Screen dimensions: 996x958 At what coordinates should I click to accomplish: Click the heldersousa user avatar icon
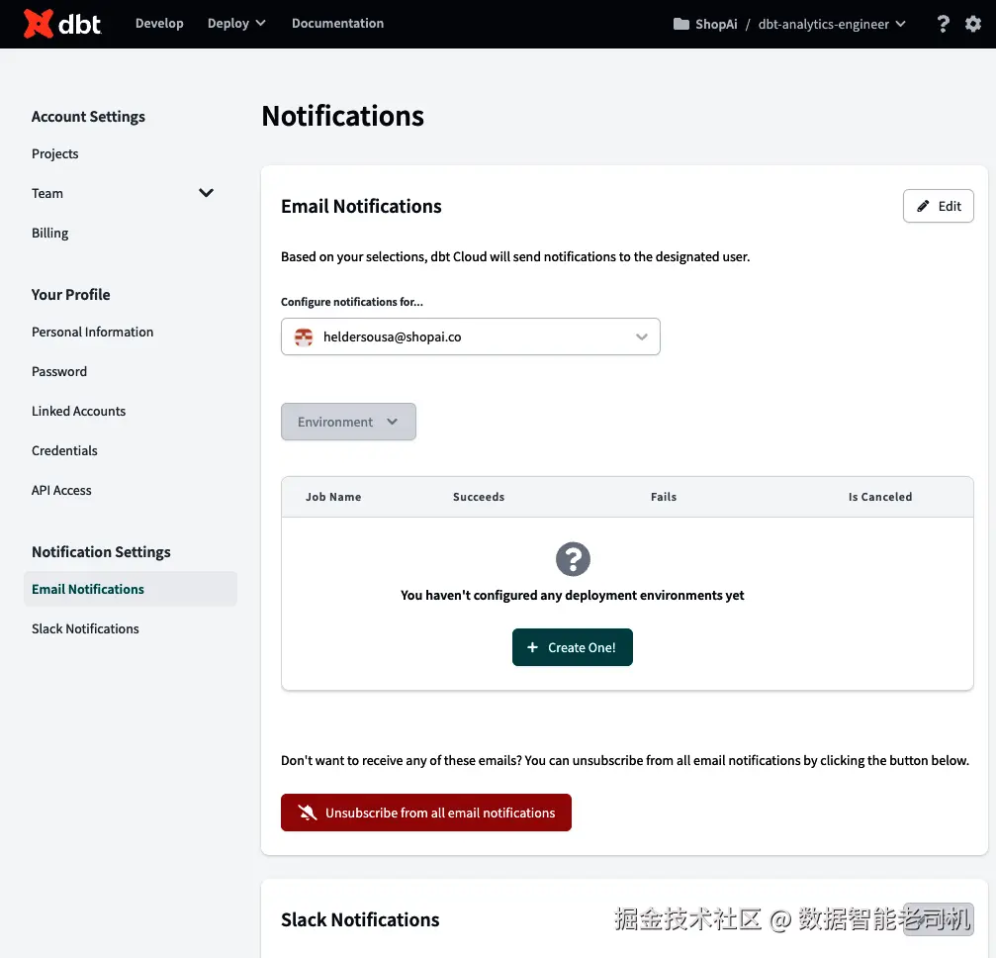coord(304,336)
